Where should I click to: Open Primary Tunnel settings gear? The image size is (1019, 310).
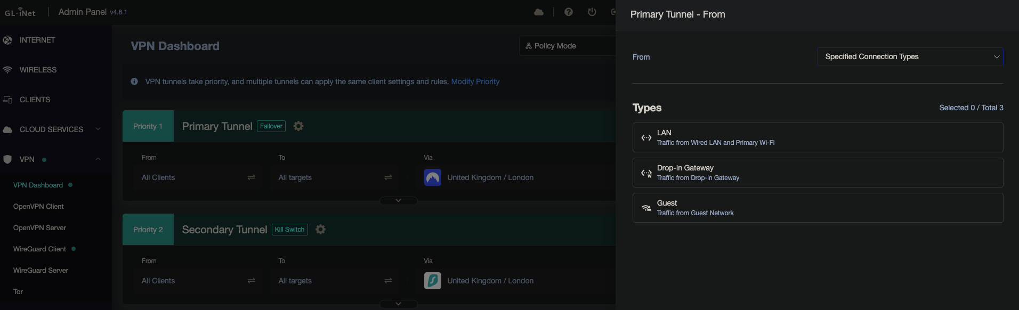(298, 126)
